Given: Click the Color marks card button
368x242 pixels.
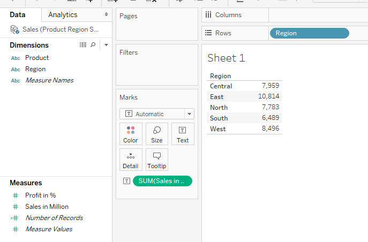Looking at the screenshot, I should pyautogui.click(x=131, y=134).
